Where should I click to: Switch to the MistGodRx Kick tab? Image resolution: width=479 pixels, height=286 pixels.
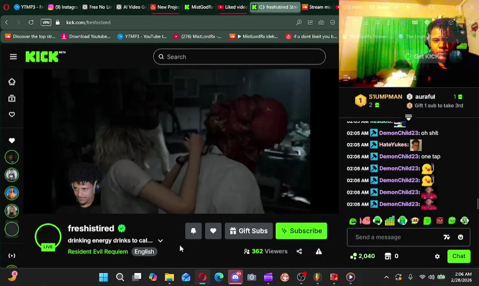click(199, 7)
